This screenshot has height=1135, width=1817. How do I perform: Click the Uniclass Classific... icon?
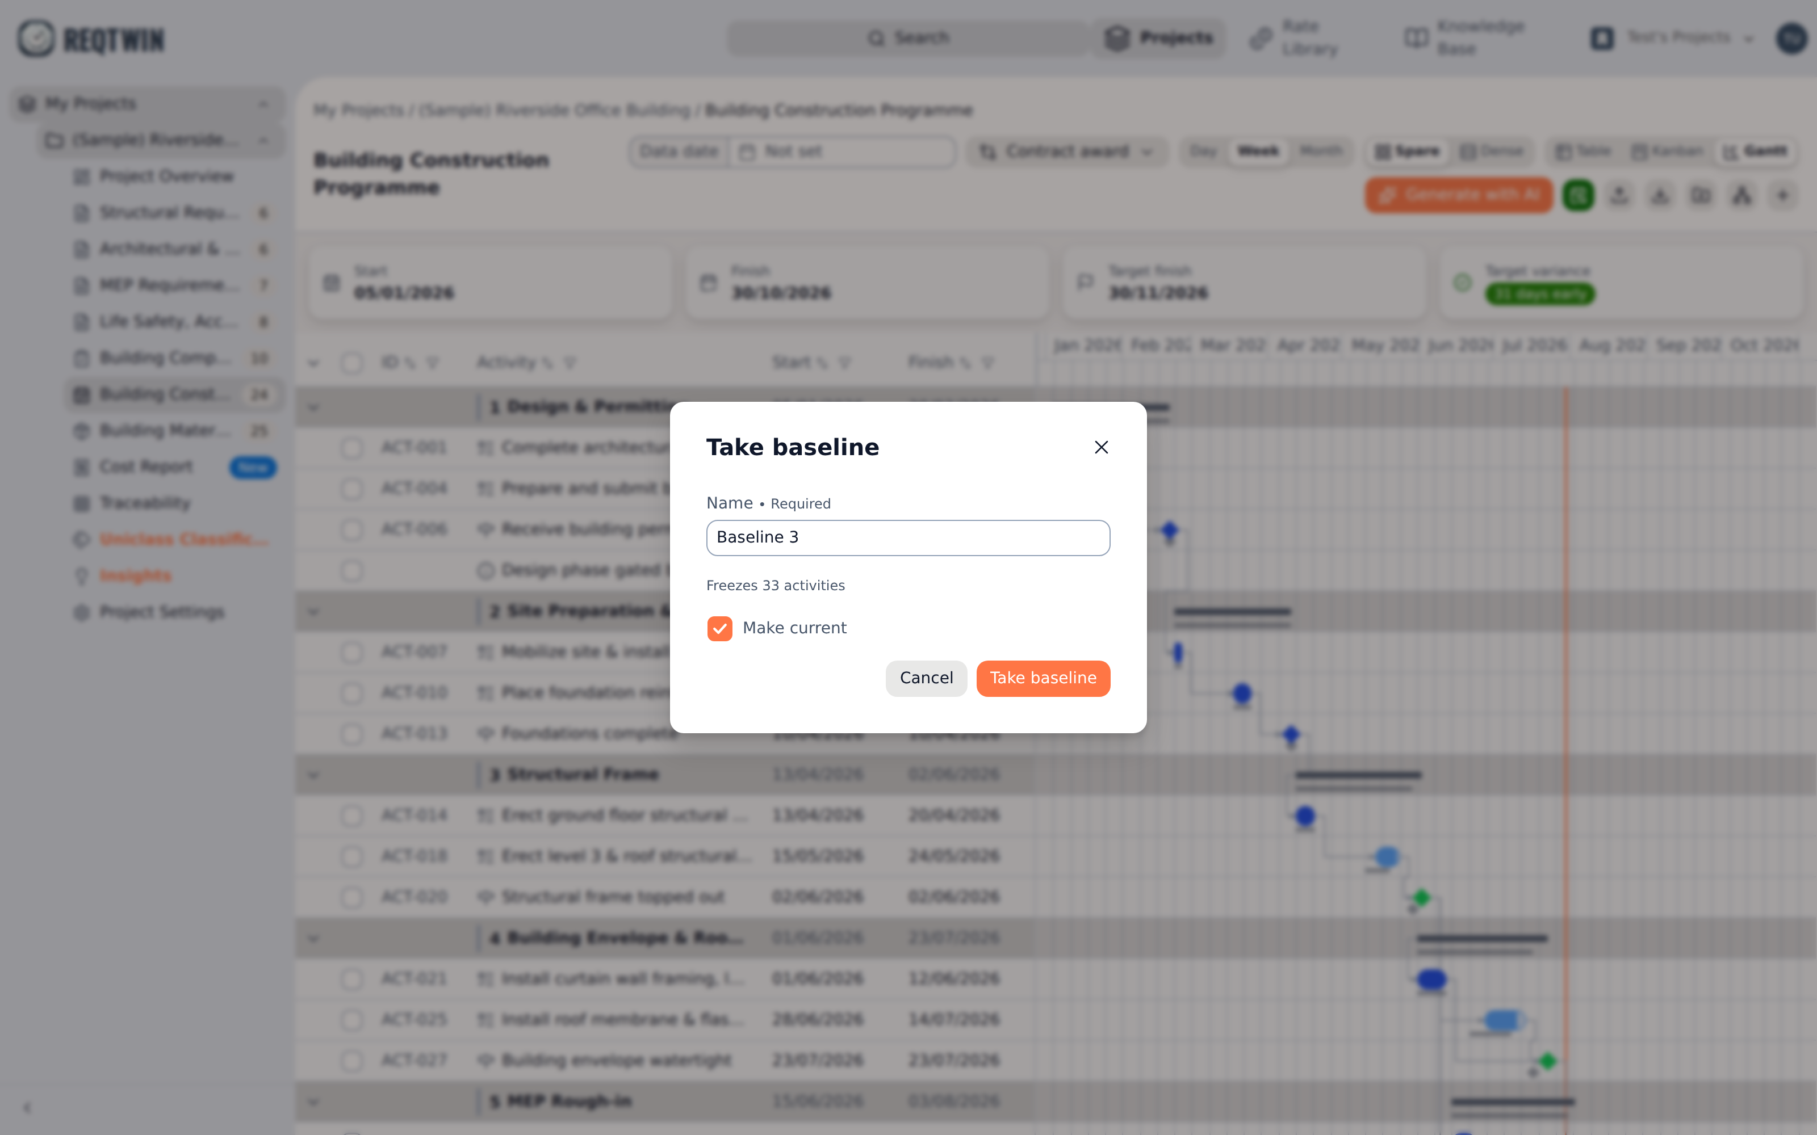point(82,540)
